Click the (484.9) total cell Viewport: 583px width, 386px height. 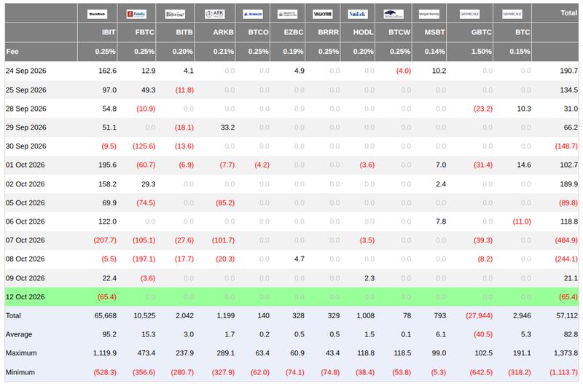pyautogui.click(x=566, y=240)
